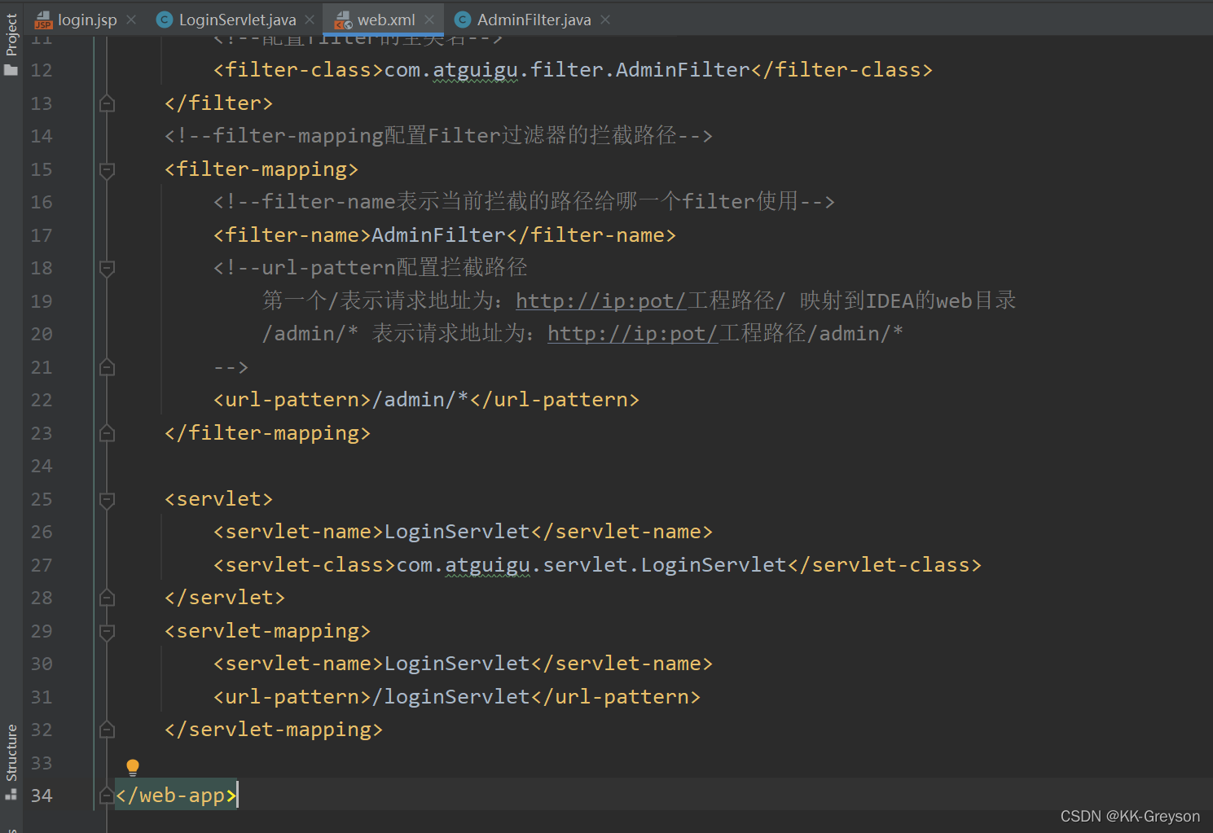Open the Structure tool window
This screenshot has height=833, width=1213.
(x=11, y=761)
